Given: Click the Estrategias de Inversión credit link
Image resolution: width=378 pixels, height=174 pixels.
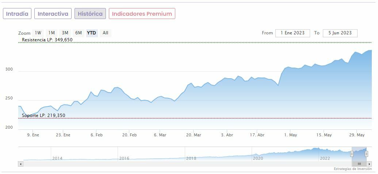Looking at the screenshot, I should pyautogui.click(x=352, y=169).
